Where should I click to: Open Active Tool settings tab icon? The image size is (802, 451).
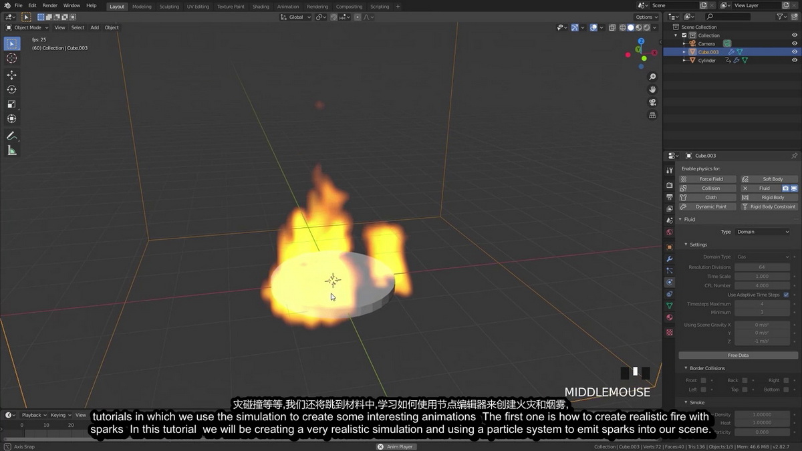coord(669,170)
